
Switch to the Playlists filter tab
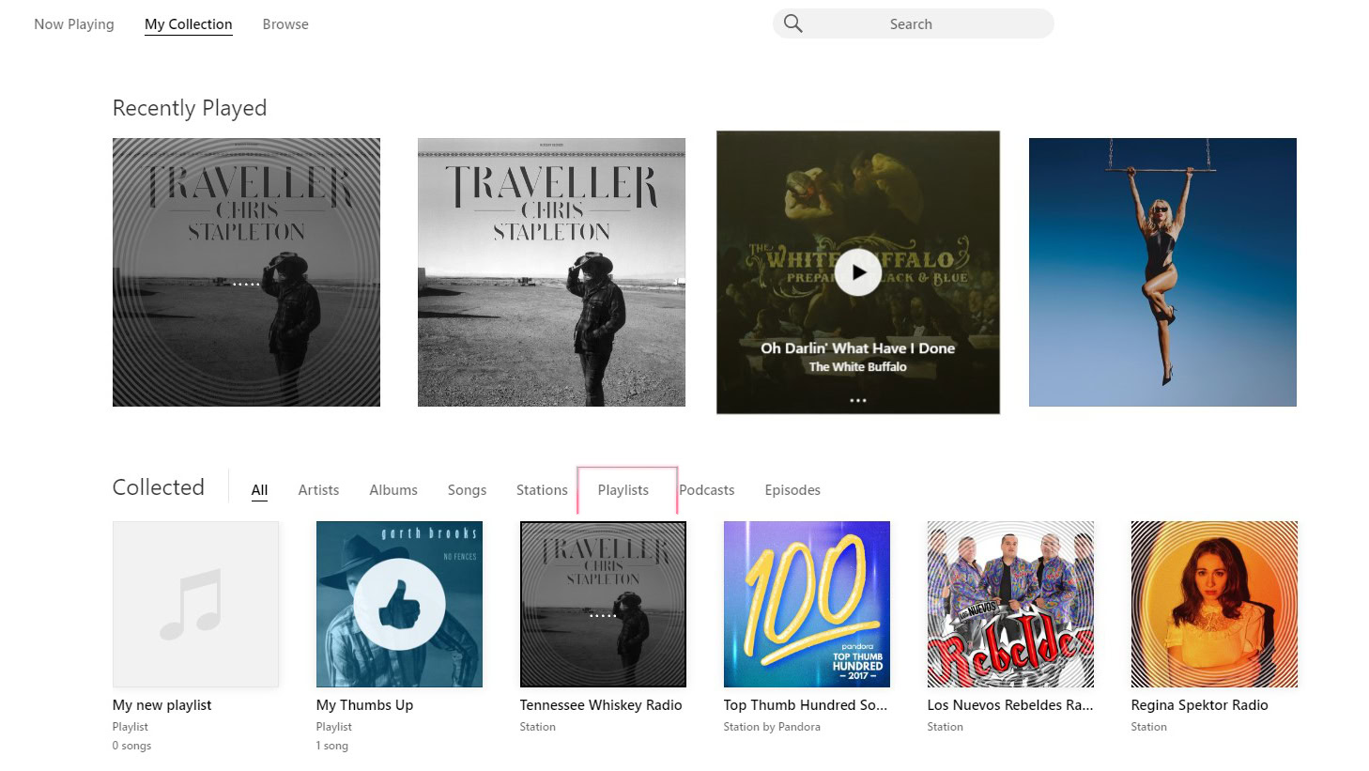click(x=623, y=490)
